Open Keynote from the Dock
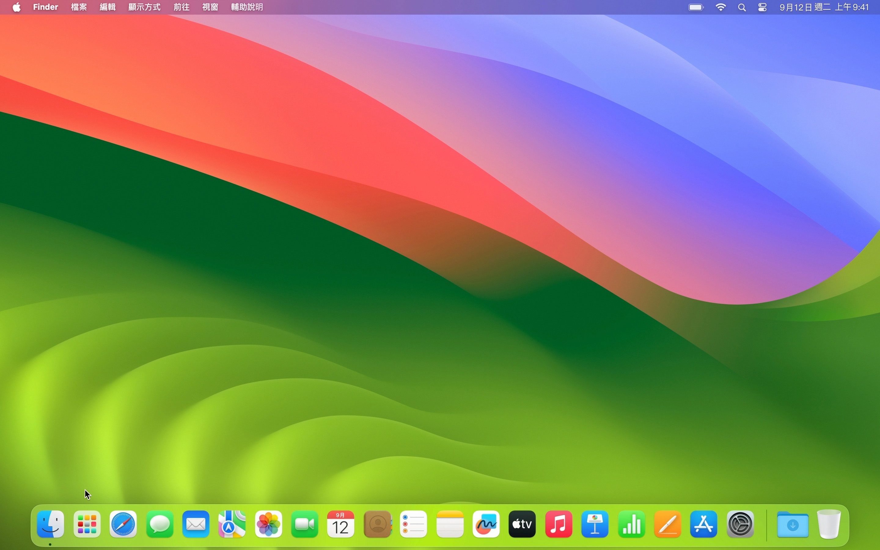 (x=595, y=524)
